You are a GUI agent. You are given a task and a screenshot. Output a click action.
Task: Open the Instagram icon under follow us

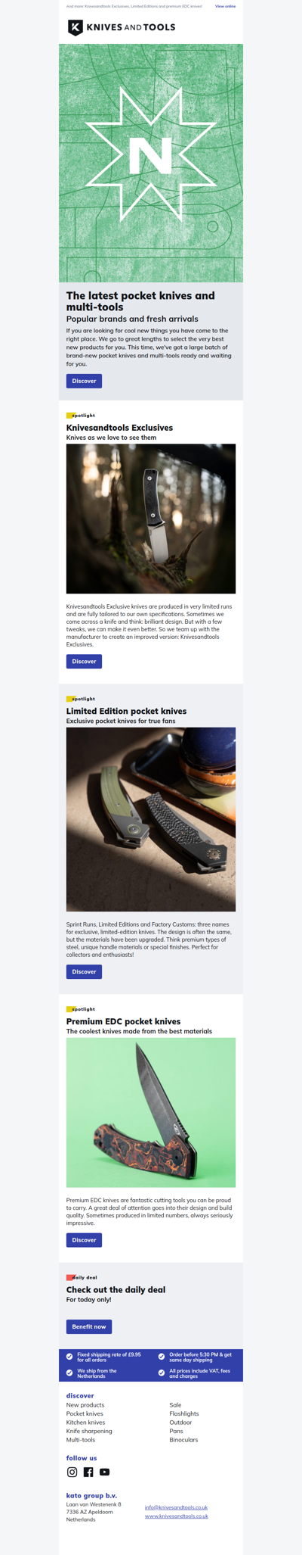click(72, 1472)
